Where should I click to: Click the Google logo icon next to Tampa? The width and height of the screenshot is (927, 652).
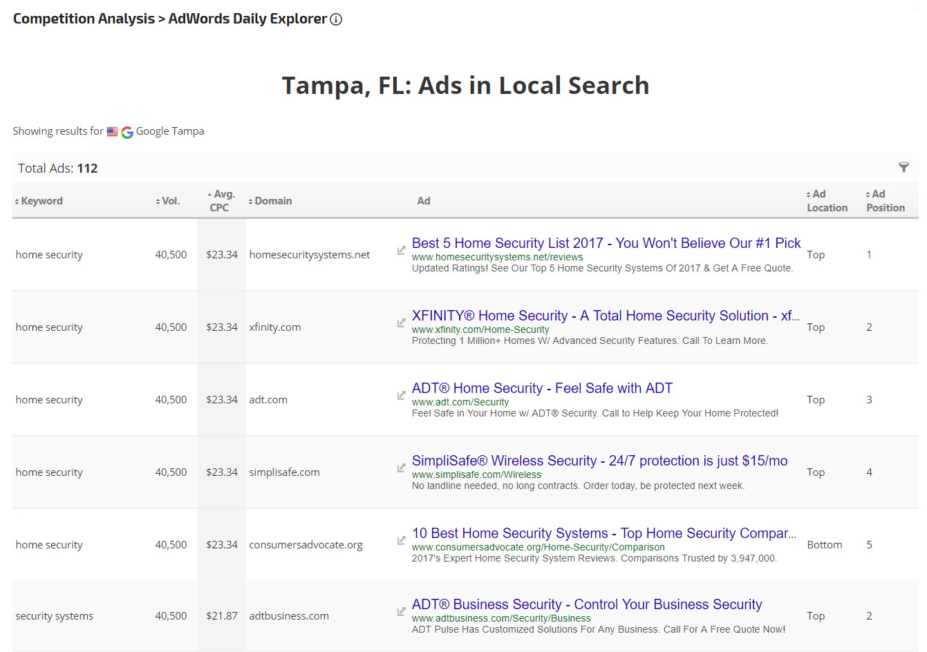pos(127,132)
